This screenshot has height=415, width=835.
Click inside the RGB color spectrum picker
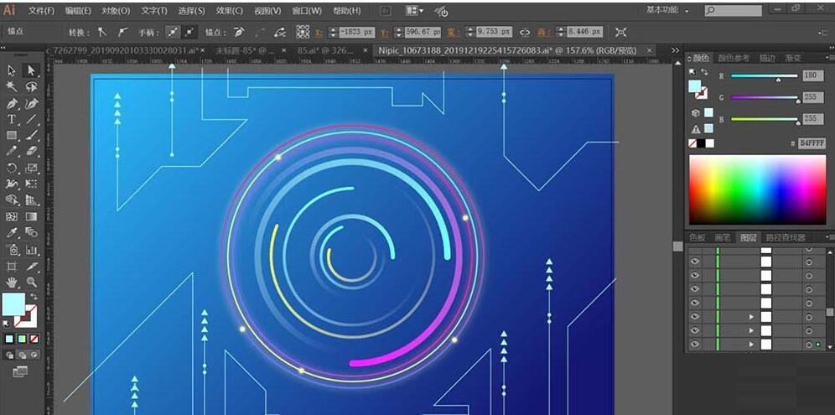pos(756,189)
